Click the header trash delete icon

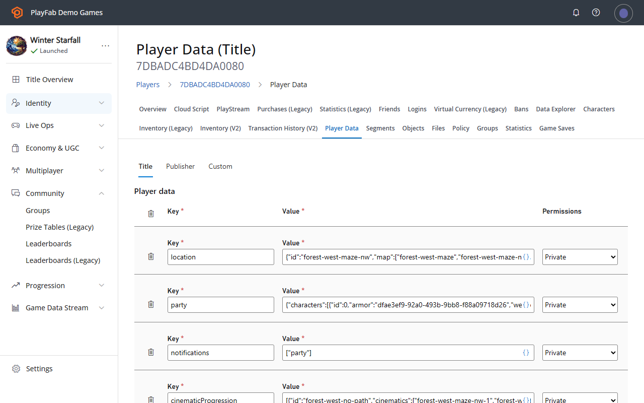tap(151, 214)
